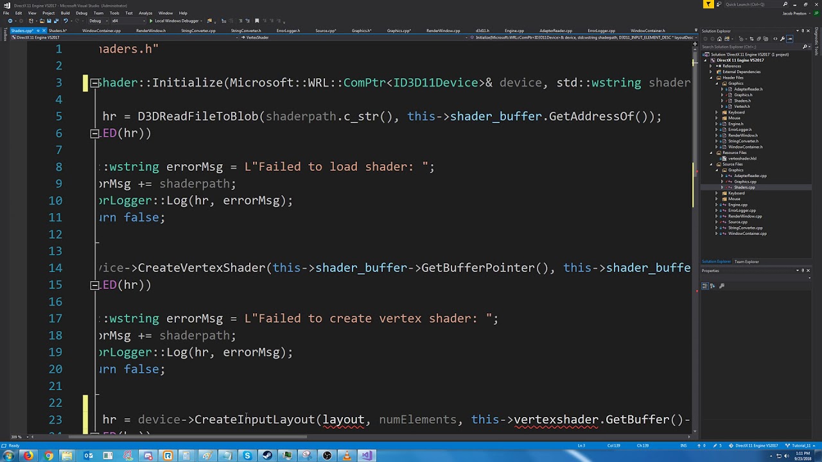822x462 pixels.
Task: Open the VLC cone icon in taskbar
Action: point(347,456)
